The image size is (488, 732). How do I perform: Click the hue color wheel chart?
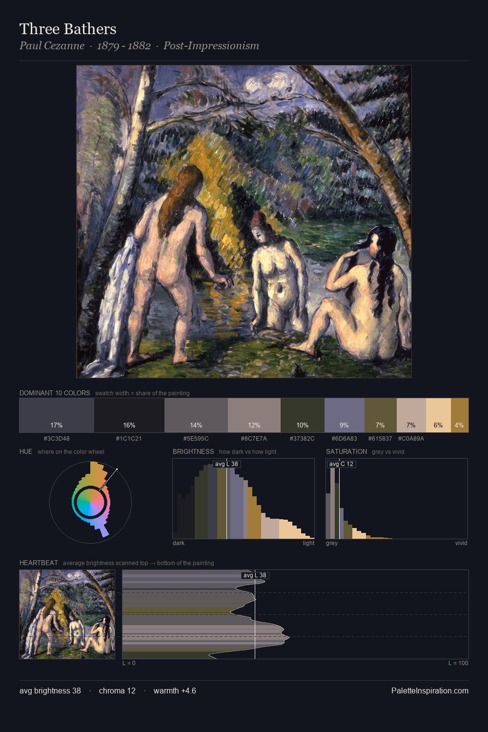(91, 502)
